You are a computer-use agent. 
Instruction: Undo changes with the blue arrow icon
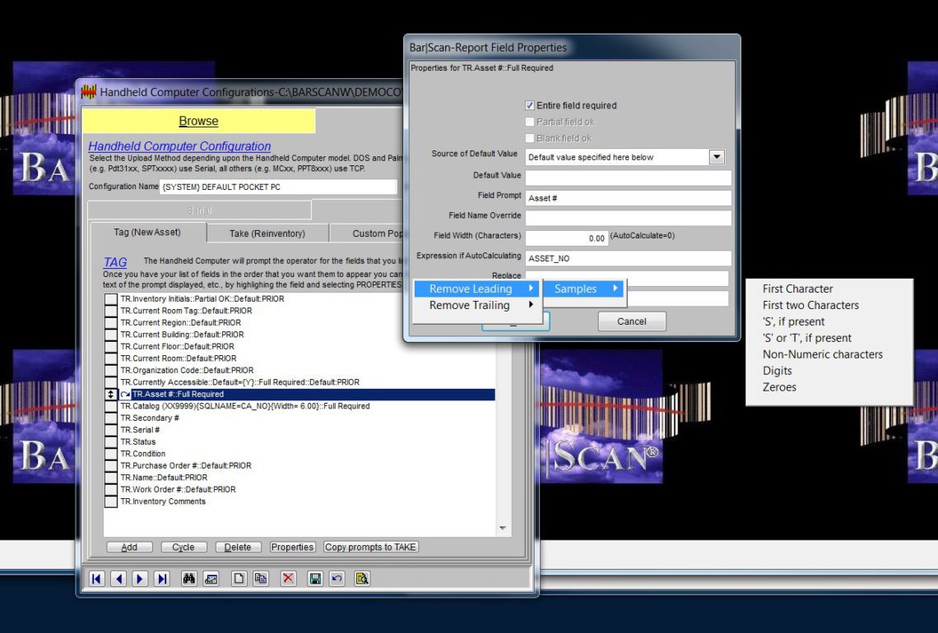click(337, 579)
